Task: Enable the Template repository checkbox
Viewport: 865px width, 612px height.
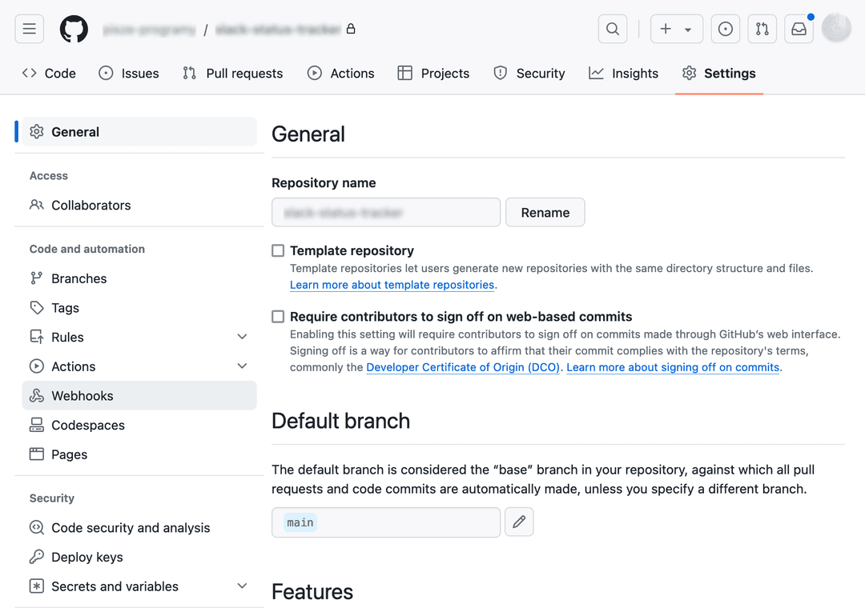Action: tap(277, 250)
